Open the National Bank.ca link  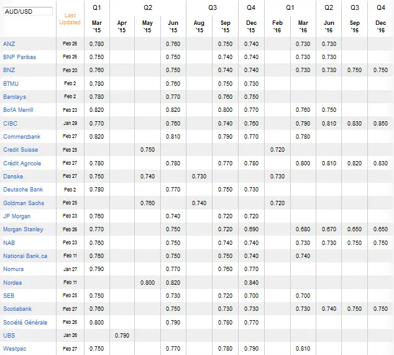click(25, 256)
